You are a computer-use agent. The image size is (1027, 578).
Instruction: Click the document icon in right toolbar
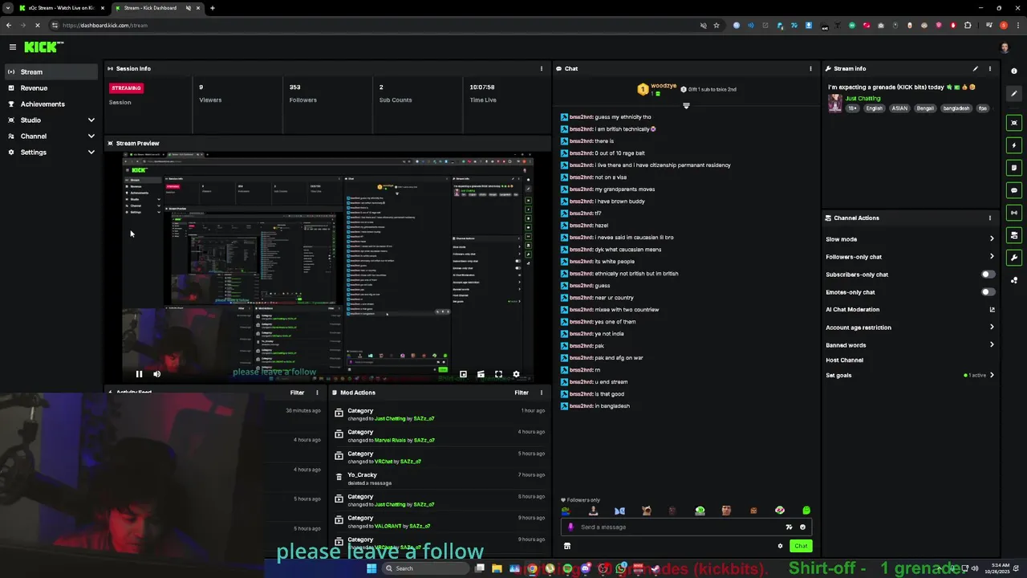(x=1014, y=168)
